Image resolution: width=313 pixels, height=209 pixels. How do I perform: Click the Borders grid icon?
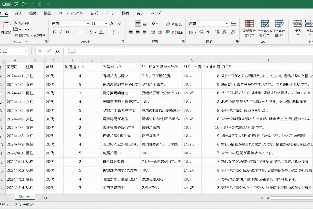click(80, 32)
